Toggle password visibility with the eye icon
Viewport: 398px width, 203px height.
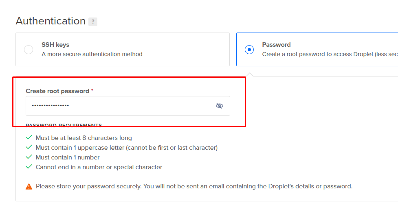tap(219, 106)
